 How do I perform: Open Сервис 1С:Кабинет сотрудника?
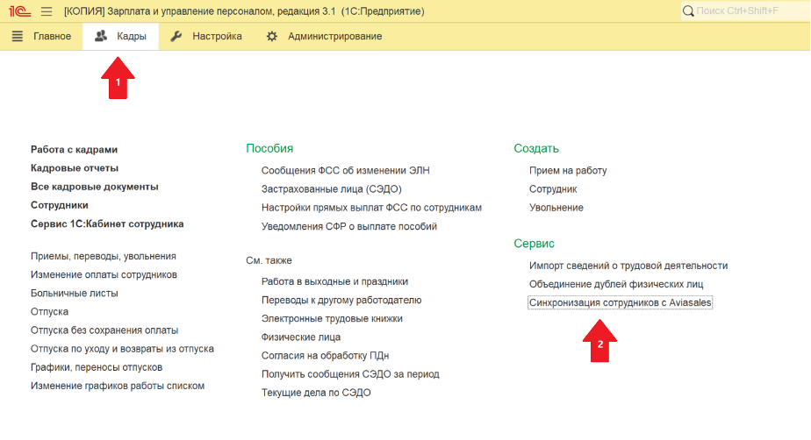(x=107, y=224)
